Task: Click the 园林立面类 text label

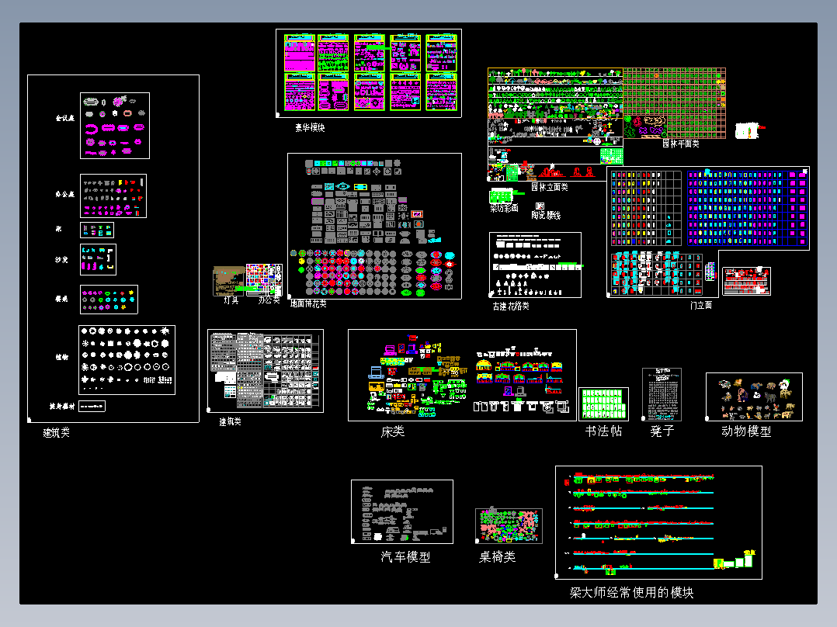Action: coord(549,187)
